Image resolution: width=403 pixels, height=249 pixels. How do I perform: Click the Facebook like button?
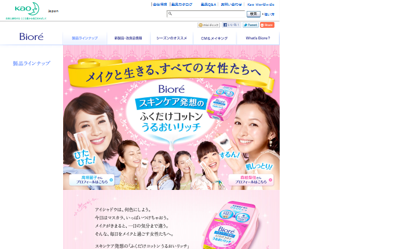pyautogui.click(x=231, y=25)
